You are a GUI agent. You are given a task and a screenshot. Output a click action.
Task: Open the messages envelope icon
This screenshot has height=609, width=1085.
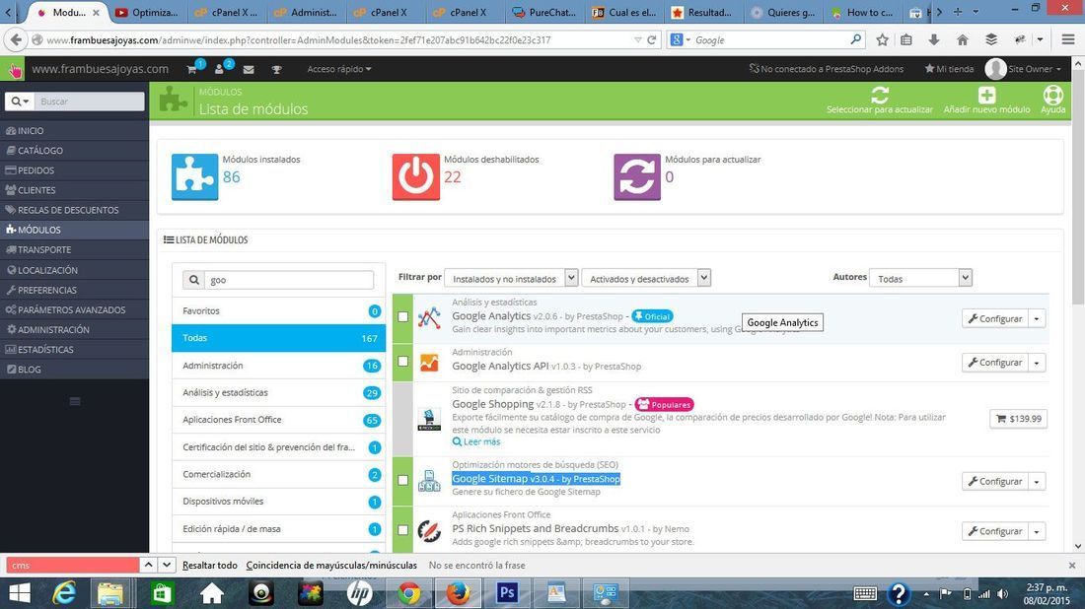[249, 69]
